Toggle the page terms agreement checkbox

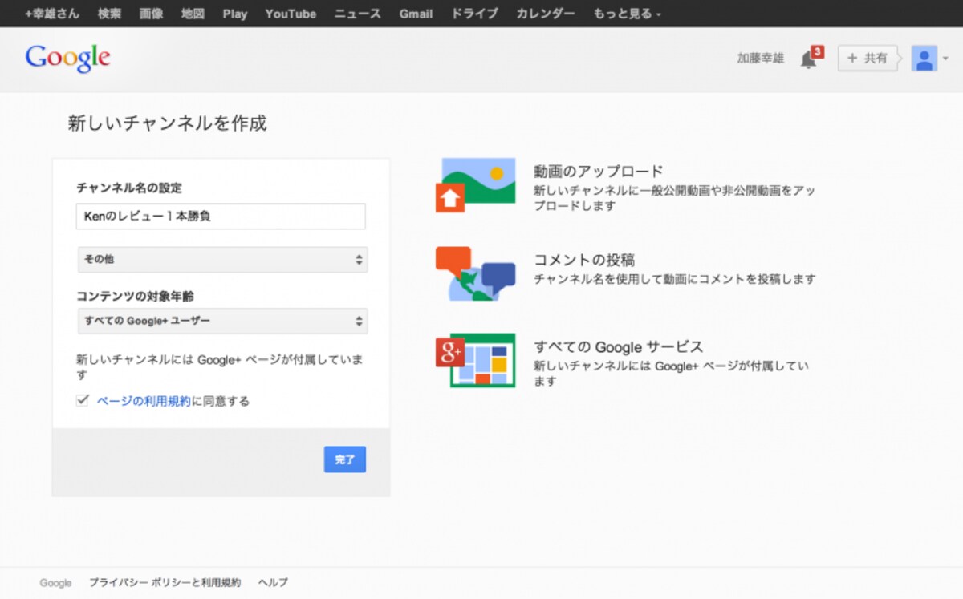coord(82,400)
